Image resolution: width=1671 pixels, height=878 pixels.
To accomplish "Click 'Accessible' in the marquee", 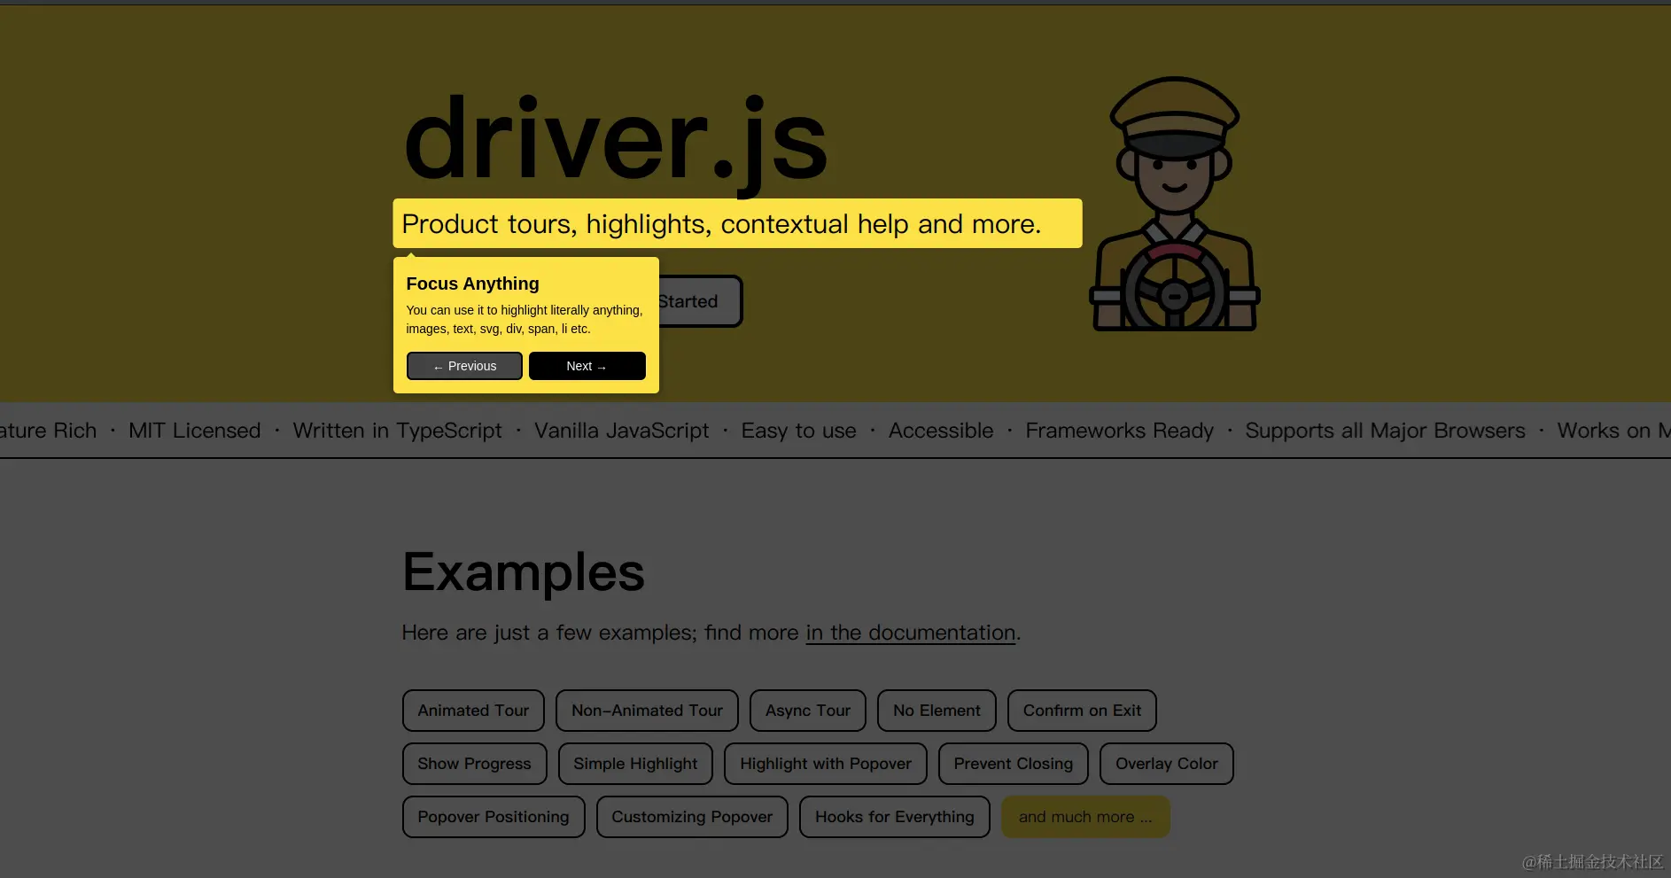I will [941, 431].
